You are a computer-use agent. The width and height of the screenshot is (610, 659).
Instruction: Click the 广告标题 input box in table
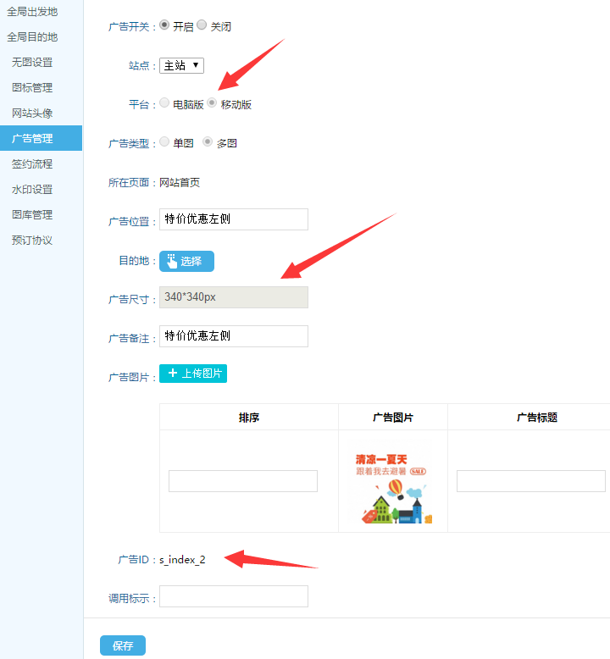[530, 481]
